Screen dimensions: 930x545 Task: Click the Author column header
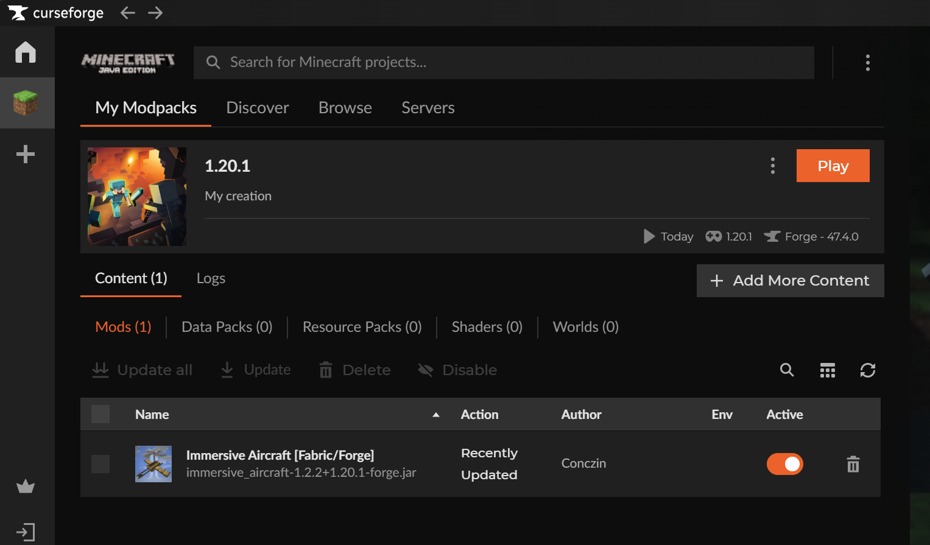pyautogui.click(x=582, y=415)
